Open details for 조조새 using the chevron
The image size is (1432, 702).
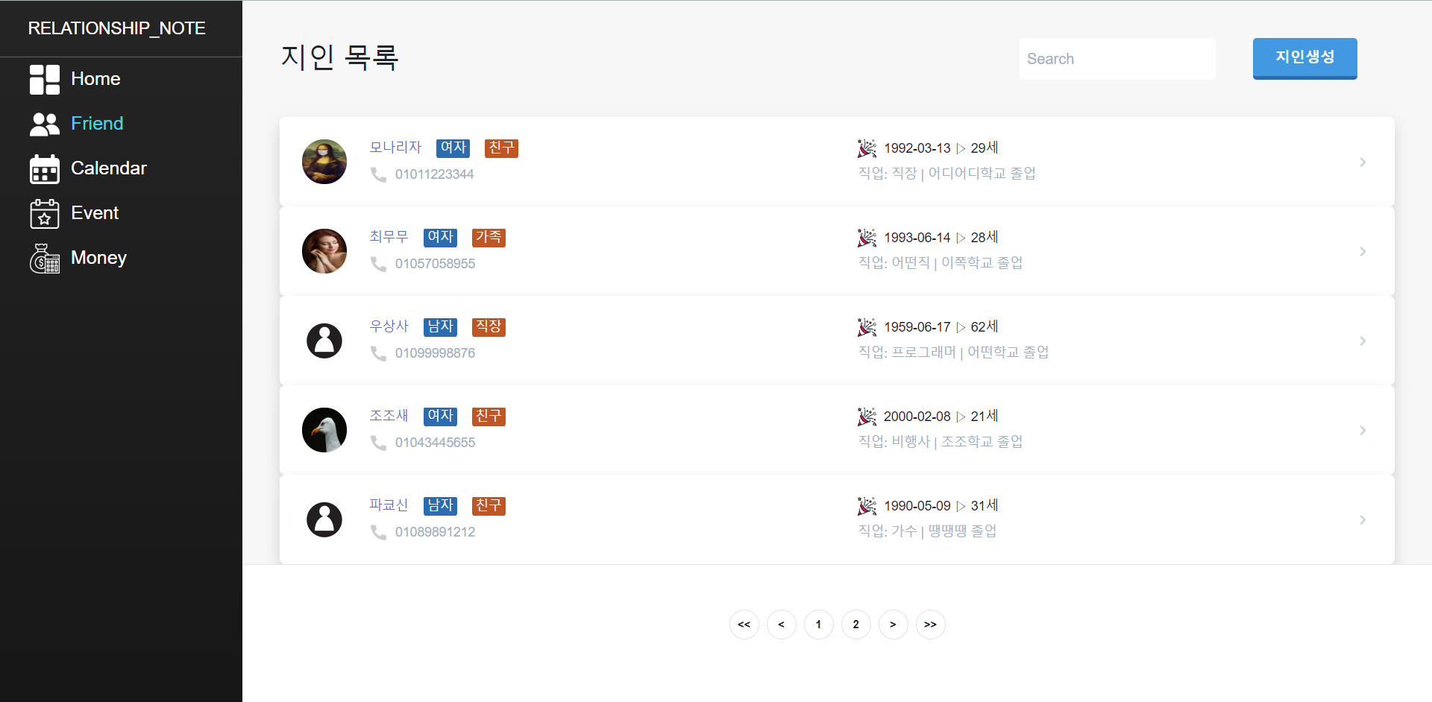pos(1363,430)
